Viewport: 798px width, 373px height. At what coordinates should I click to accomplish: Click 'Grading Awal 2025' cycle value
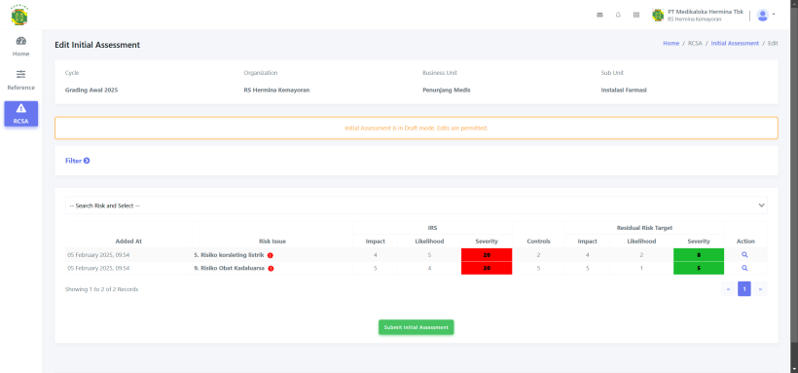click(91, 91)
